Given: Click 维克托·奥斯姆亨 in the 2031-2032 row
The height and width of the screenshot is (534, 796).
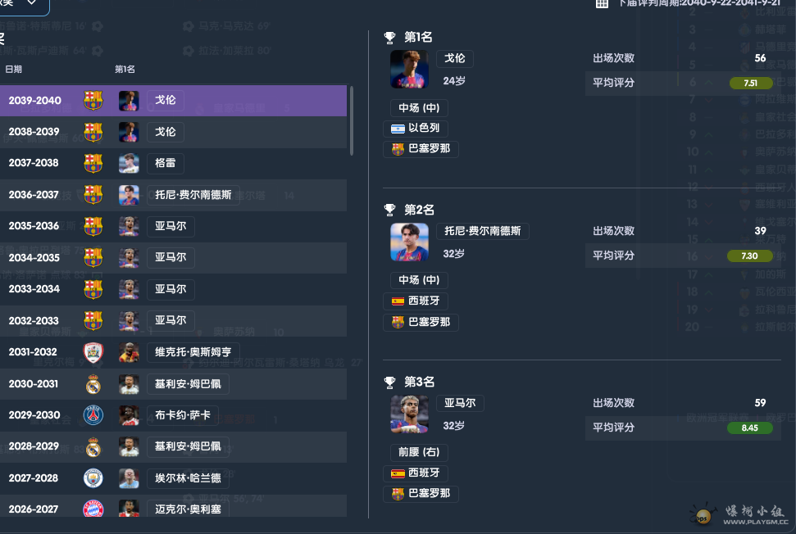Looking at the screenshot, I should (x=193, y=352).
